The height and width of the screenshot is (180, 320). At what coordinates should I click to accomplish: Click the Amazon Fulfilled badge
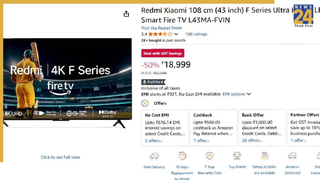click(153, 82)
